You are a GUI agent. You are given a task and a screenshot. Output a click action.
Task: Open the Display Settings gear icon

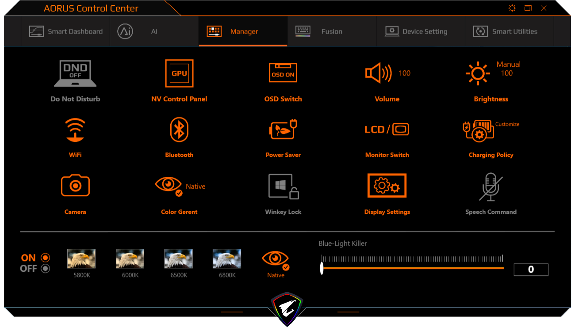point(387,186)
